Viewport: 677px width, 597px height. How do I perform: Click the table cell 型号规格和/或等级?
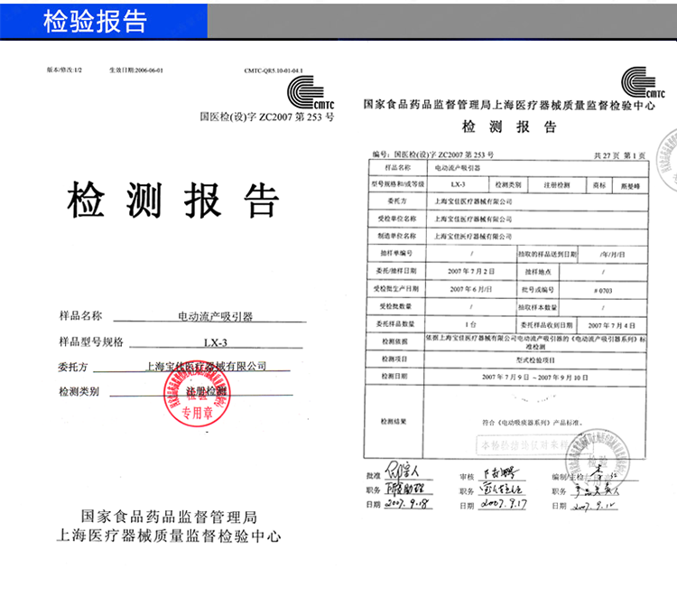397,184
